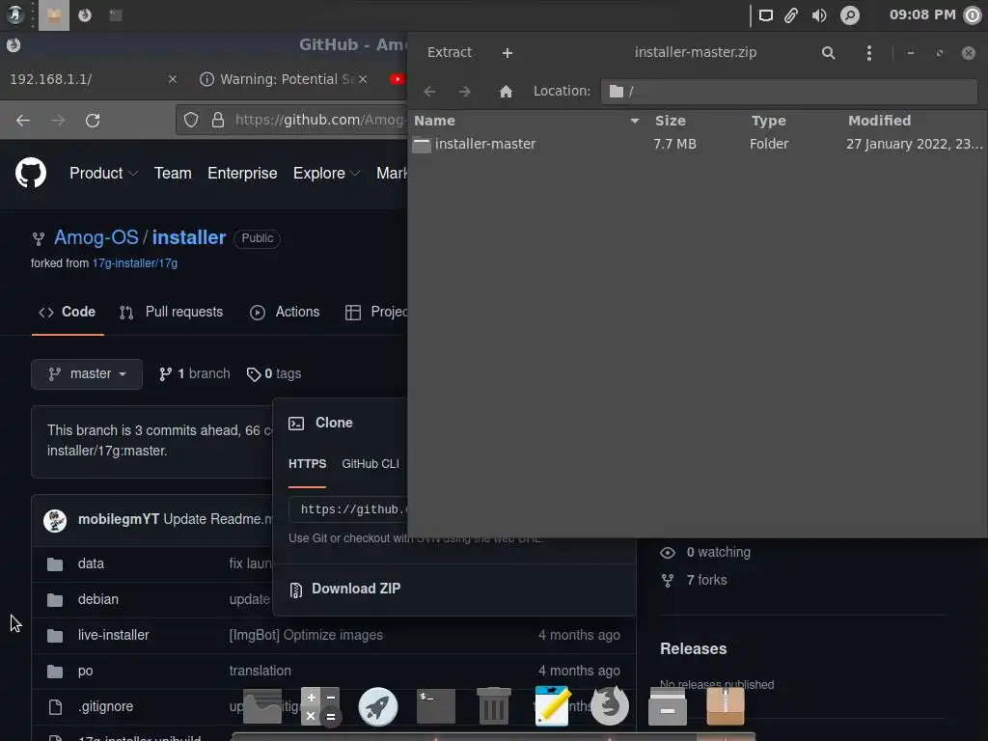Image resolution: width=988 pixels, height=741 pixels.
Task: Open the live-installer folder
Action: 114,635
